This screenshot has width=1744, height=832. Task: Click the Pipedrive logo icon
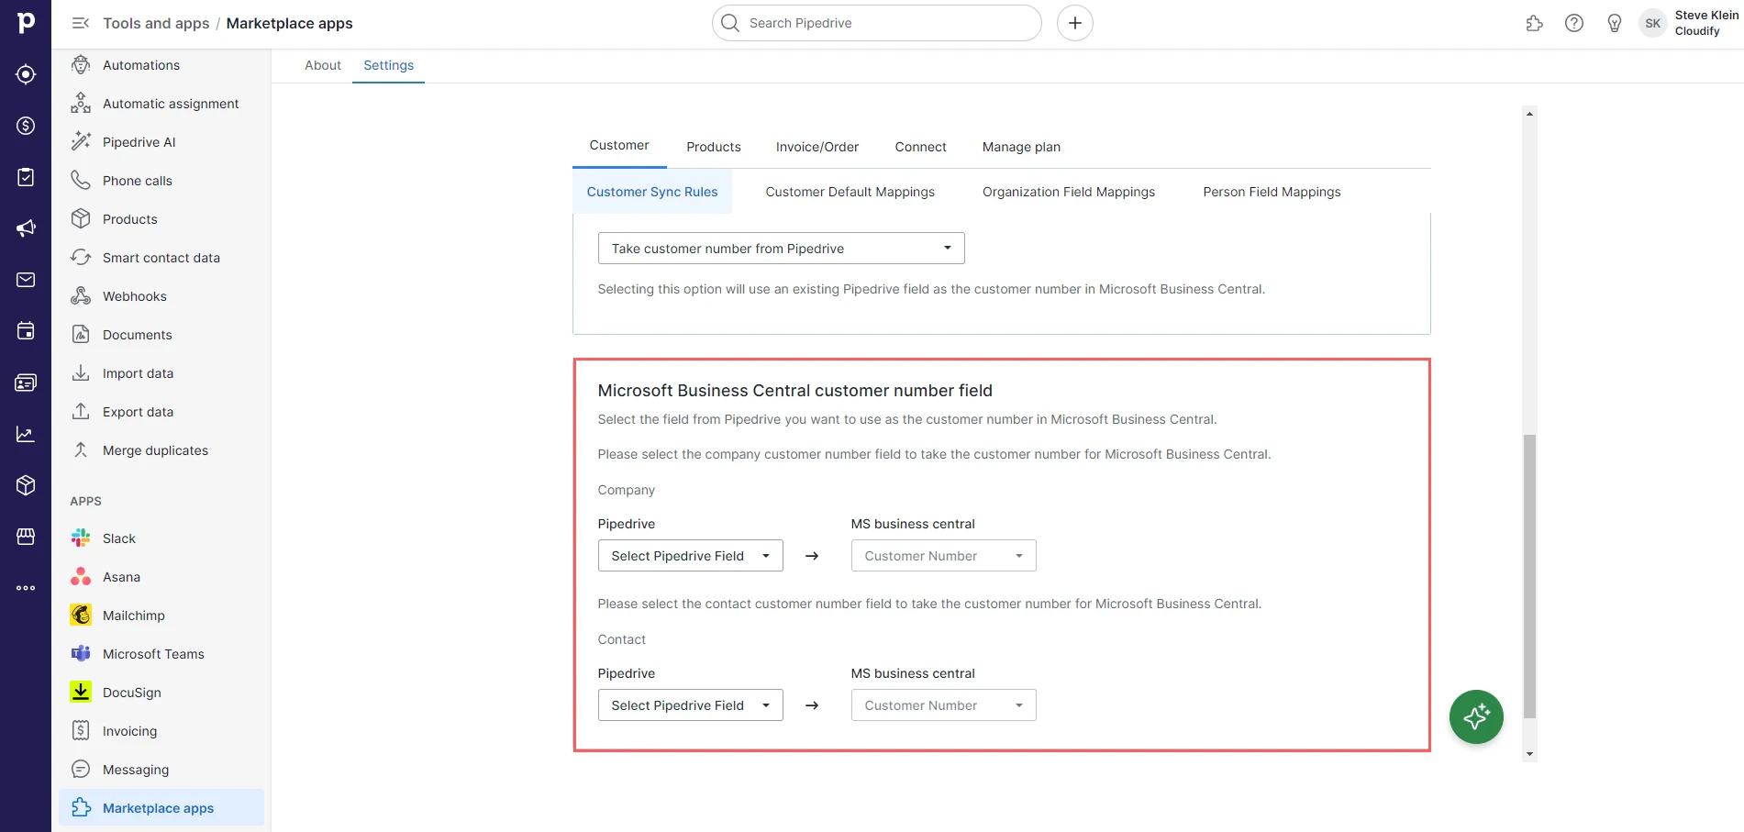[x=26, y=23]
